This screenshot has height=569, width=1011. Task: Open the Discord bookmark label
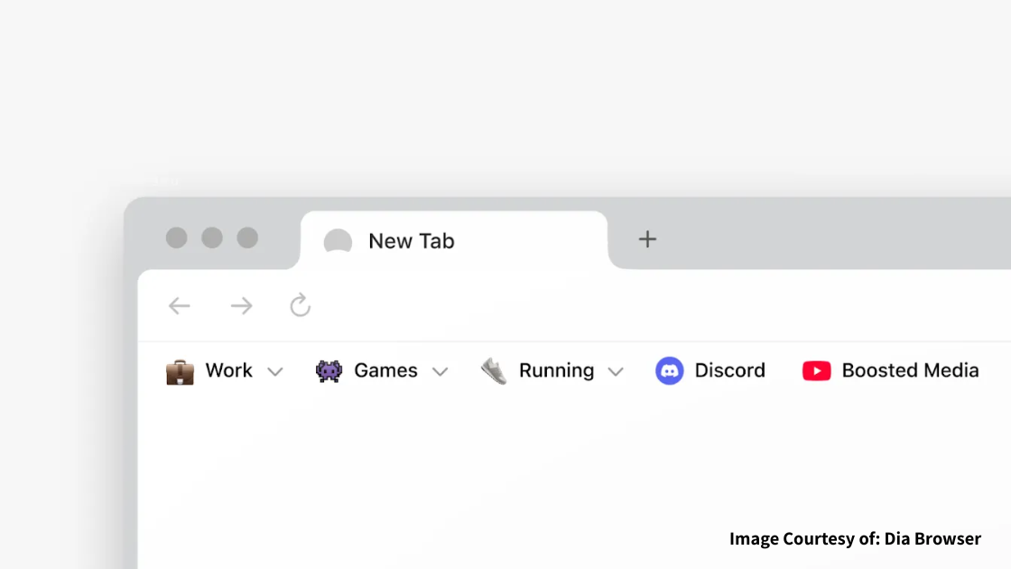729,371
